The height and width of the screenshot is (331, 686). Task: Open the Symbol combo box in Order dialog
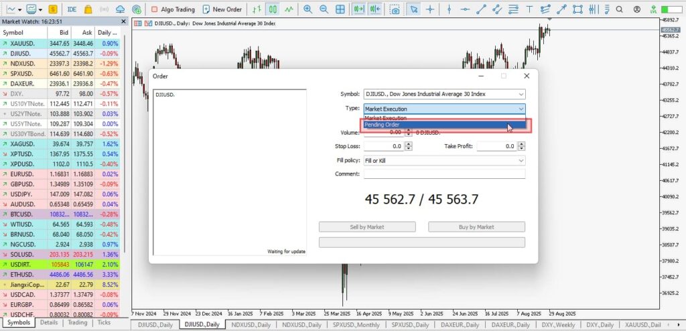tap(445, 94)
